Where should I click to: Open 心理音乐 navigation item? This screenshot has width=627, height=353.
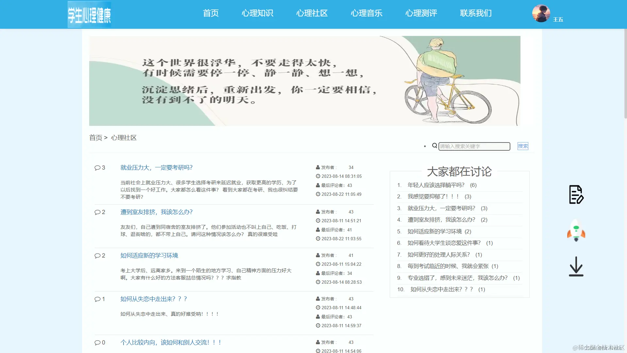pyautogui.click(x=367, y=13)
